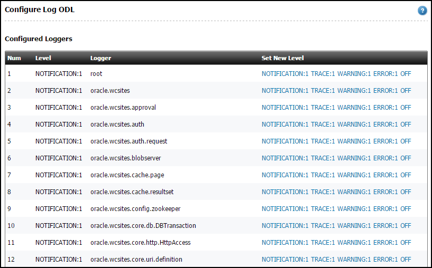Select the oracle.wcsites.config.zookeeper logger name
The height and width of the screenshot is (268, 432).
pos(135,208)
